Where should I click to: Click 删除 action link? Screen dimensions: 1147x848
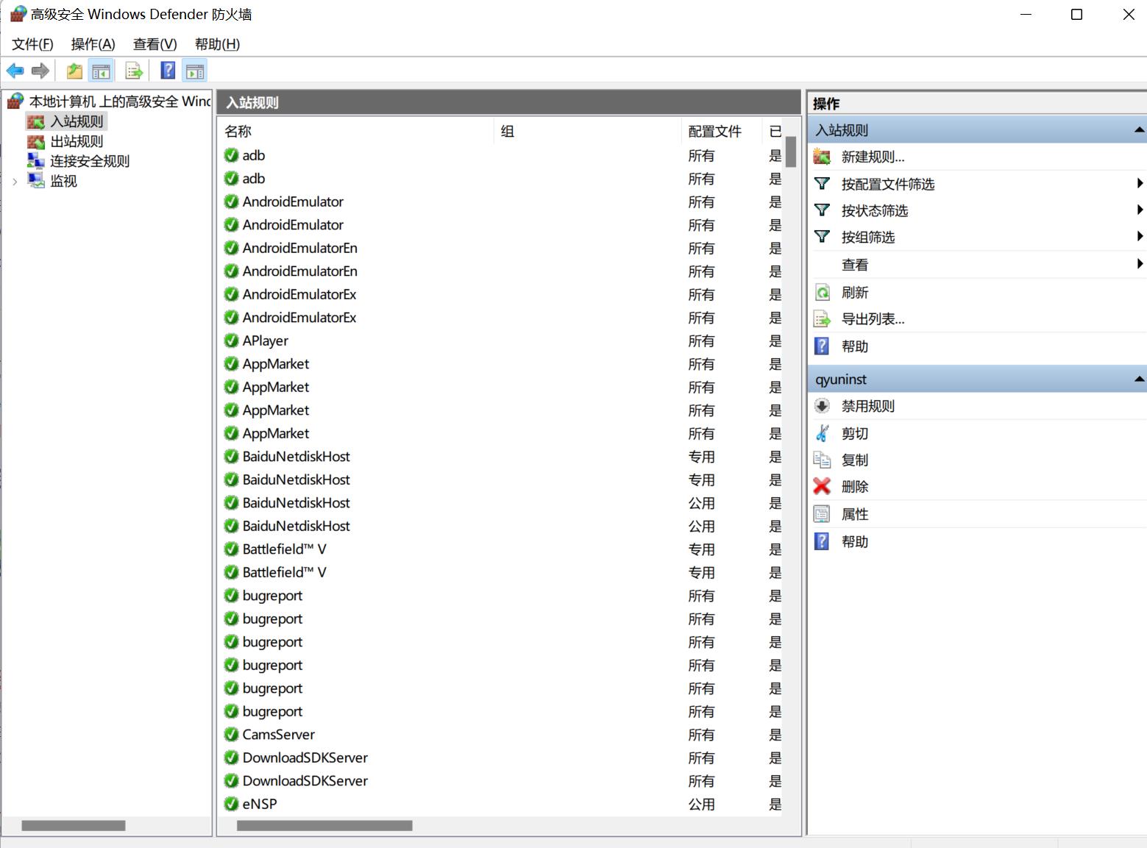coord(855,486)
